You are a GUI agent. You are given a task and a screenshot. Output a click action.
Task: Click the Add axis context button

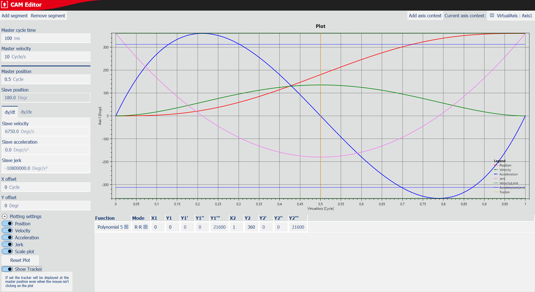tap(425, 16)
